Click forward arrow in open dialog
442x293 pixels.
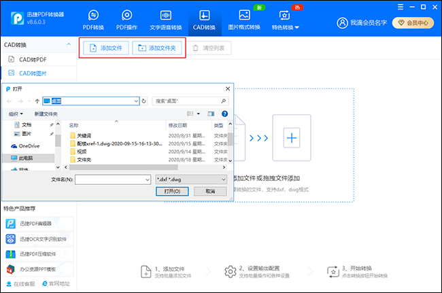20,101
